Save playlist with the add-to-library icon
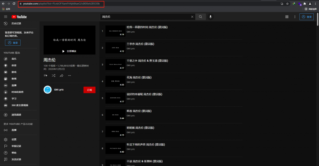Screen dimensions: 319x166 (x=45, y=76)
